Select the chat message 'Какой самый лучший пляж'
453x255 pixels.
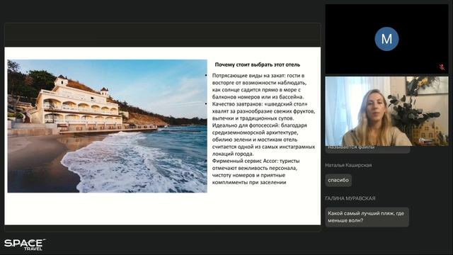click(x=367, y=217)
